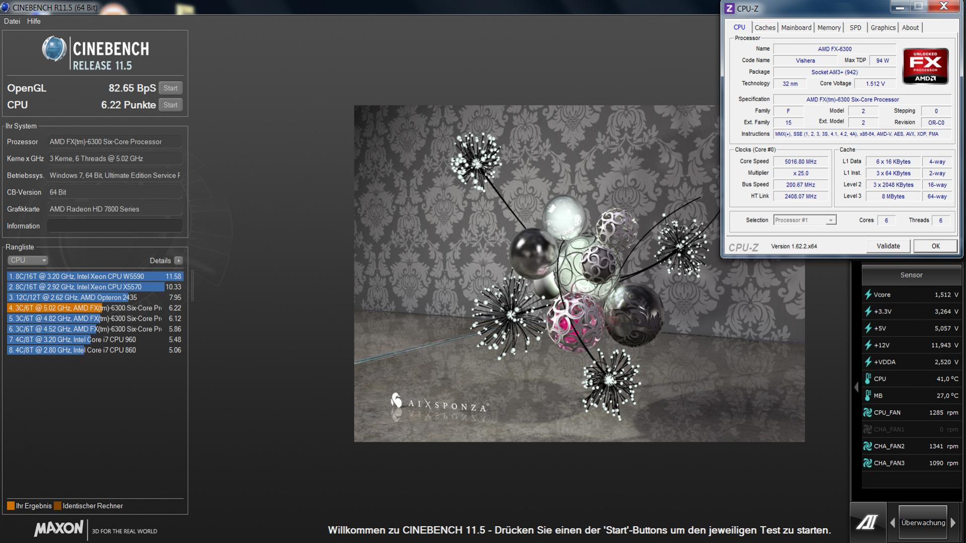Click OK in the CPU-Z window
The image size is (966, 543).
pos(935,246)
